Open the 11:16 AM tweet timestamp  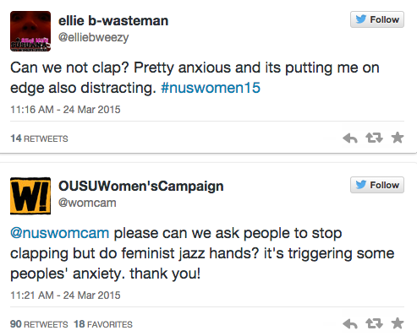65,110
